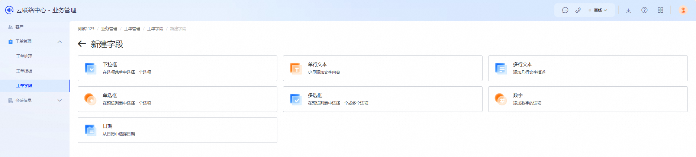Image resolution: width=696 pixels, height=157 pixels.
Task: Click description 在选项菜单中选择一个选项
Action: tap(127, 72)
